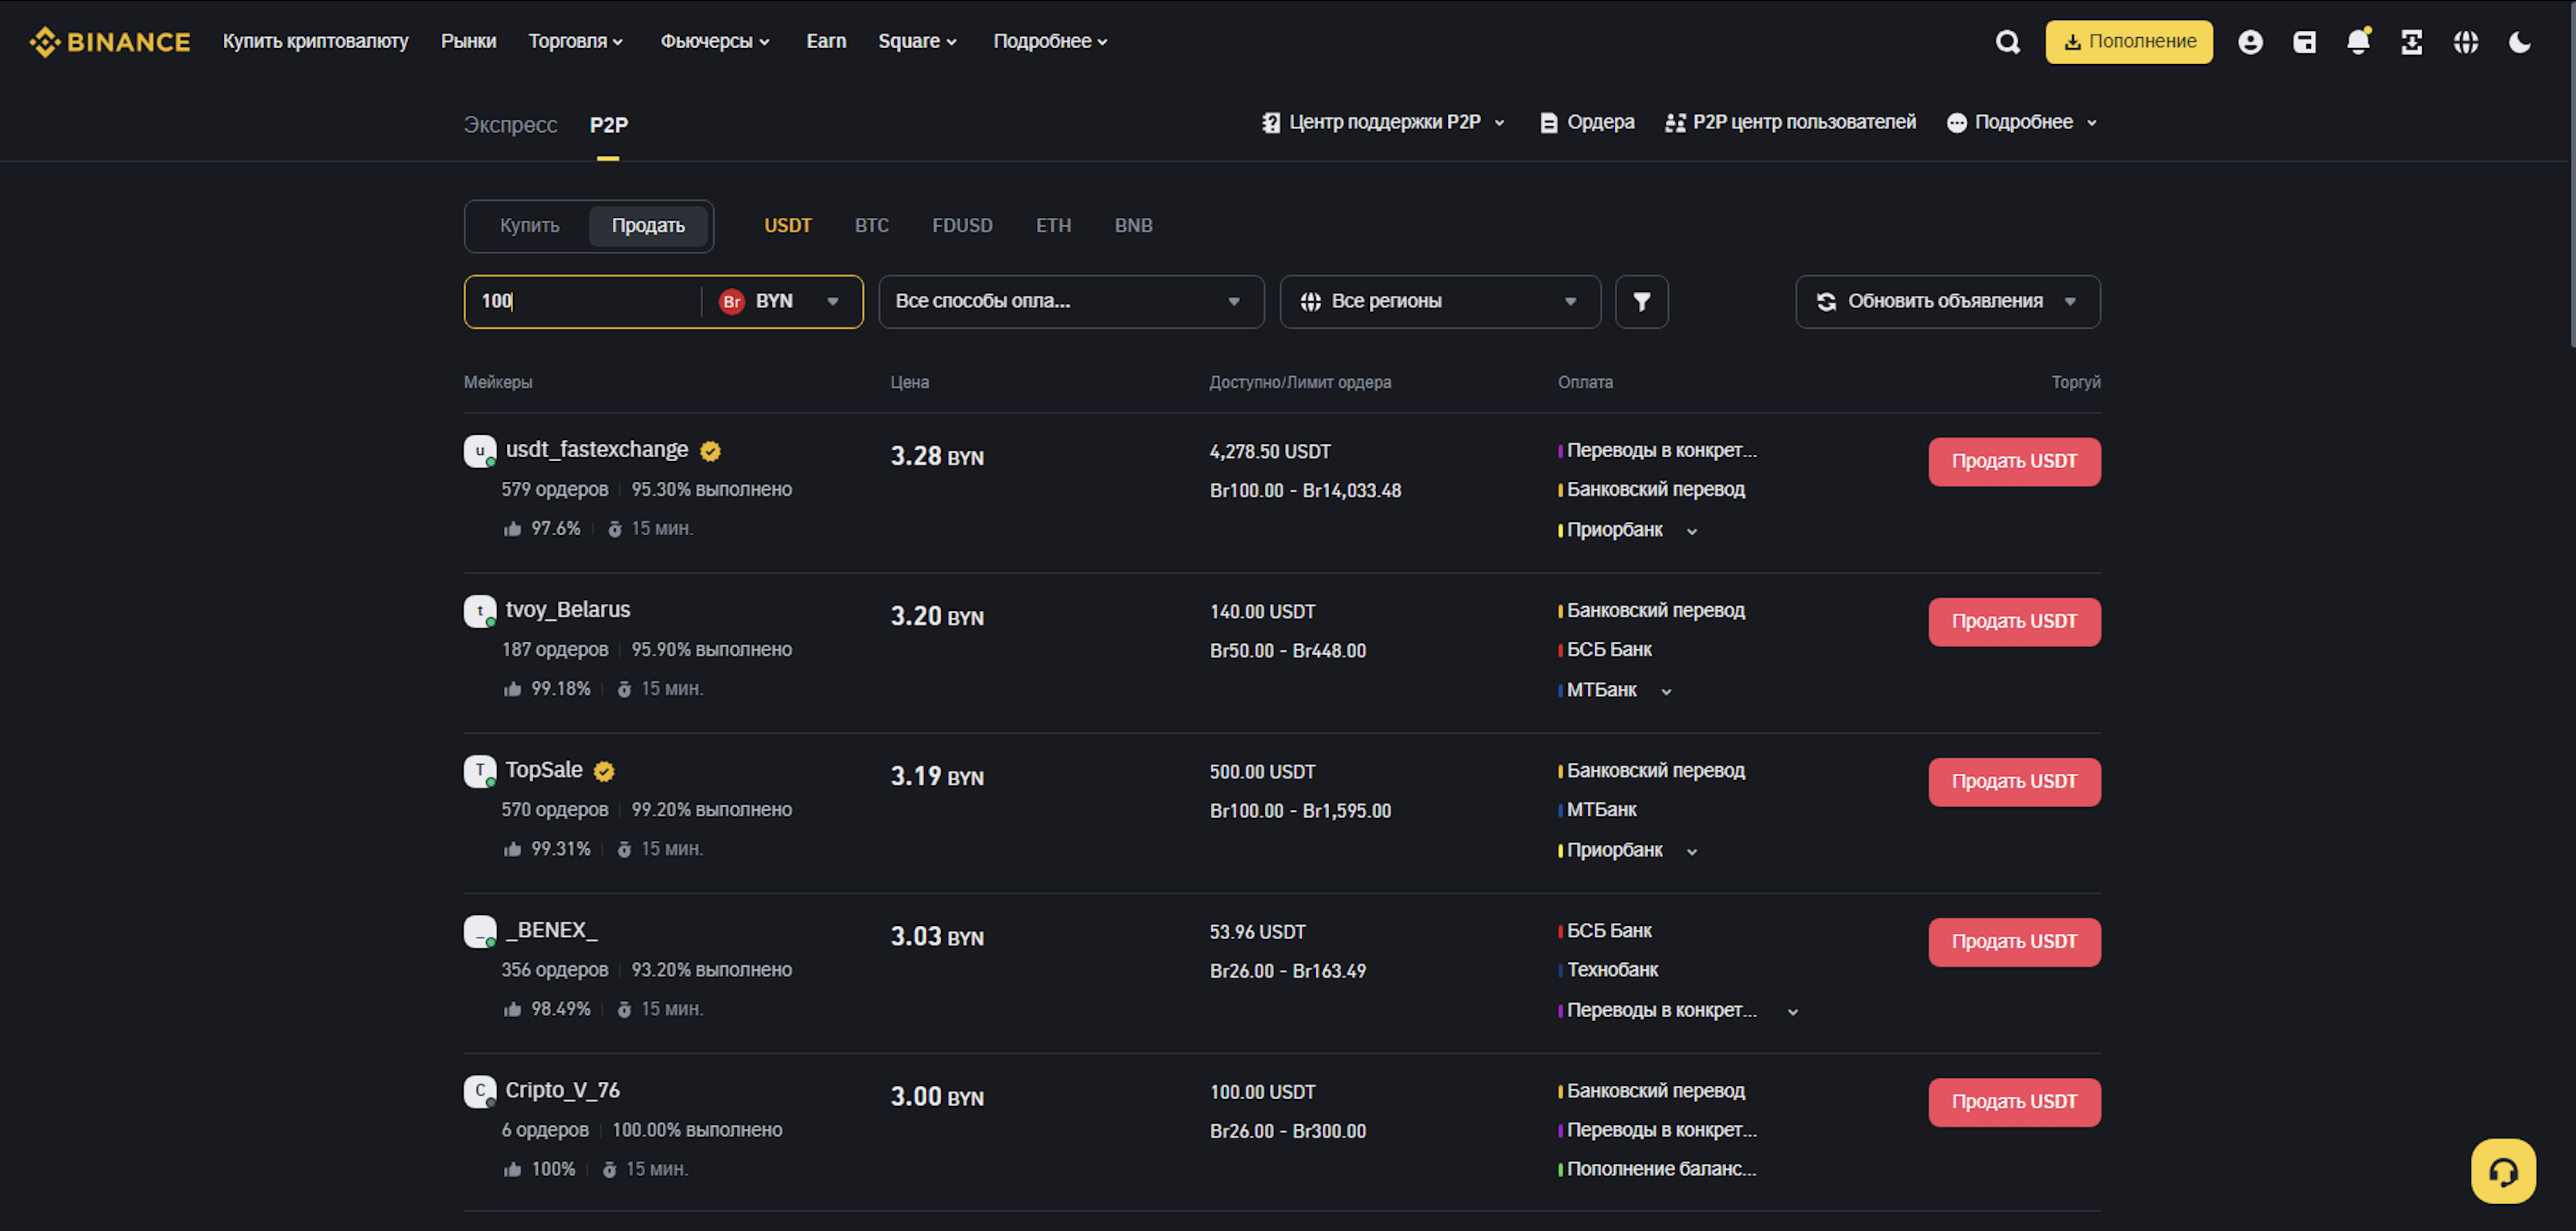Screen dimensions: 2576x1231
Task: Open the Earn menu item
Action: coord(826,41)
